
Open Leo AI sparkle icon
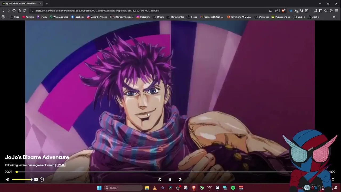click(x=326, y=11)
